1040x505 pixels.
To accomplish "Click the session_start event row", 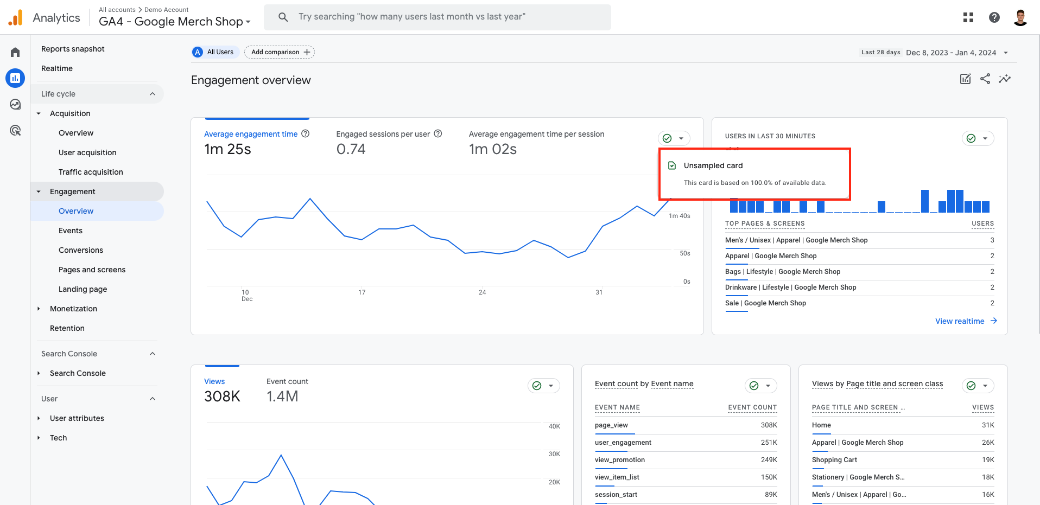I will click(686, 495).
